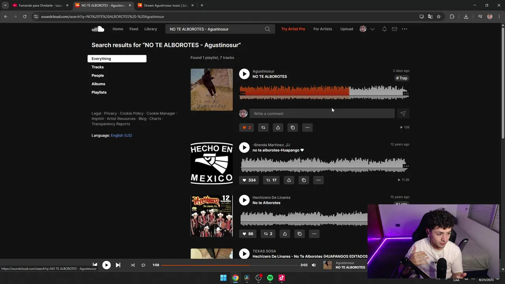Screen dimensions: 505x284
Task: Open the Library page
Action: 151,29
